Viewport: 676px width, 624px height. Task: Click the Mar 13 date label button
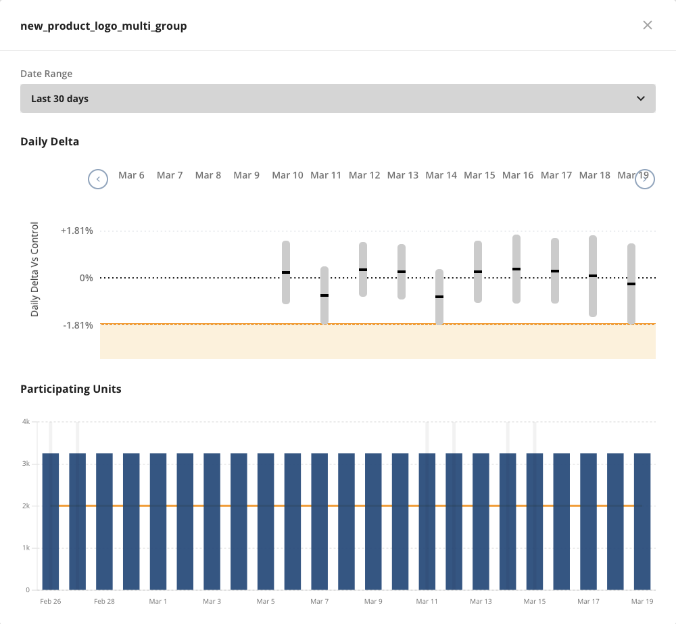point(402,174)
